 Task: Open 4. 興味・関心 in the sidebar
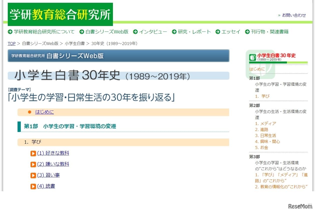268,141
